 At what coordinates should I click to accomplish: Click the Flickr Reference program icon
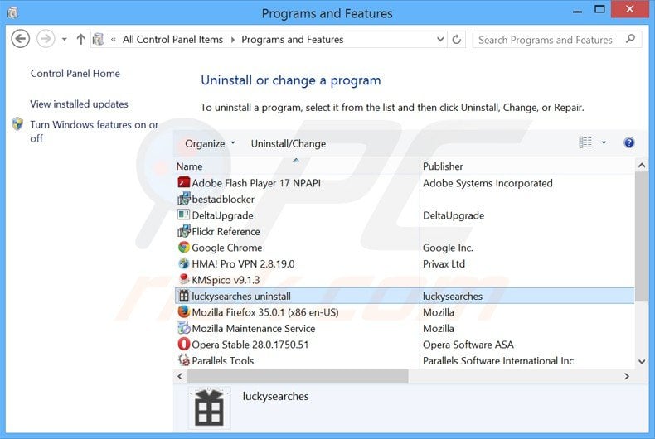tap(184, 231)
